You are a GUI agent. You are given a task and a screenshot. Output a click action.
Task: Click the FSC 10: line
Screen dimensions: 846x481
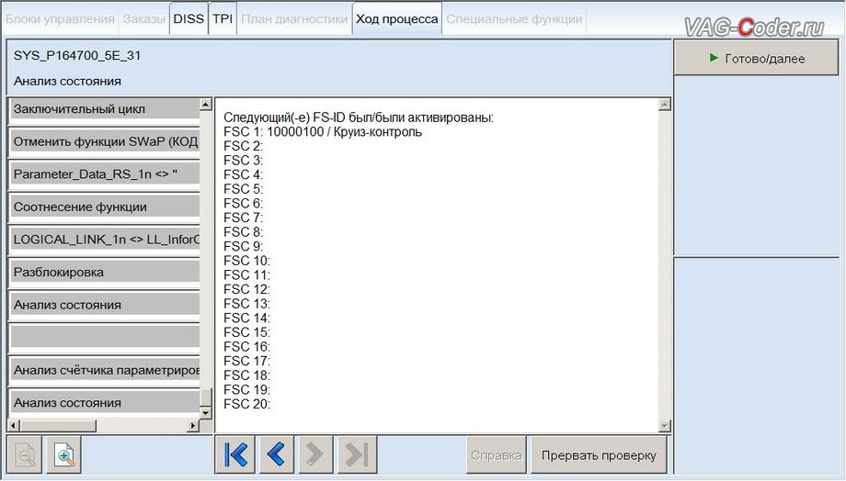point(247,261)
